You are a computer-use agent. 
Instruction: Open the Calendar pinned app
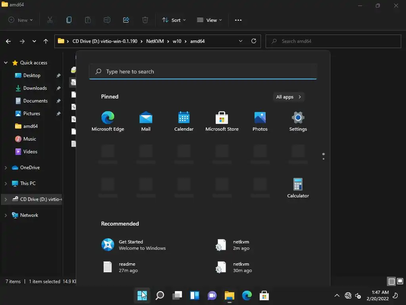click(x=184, y=122)
